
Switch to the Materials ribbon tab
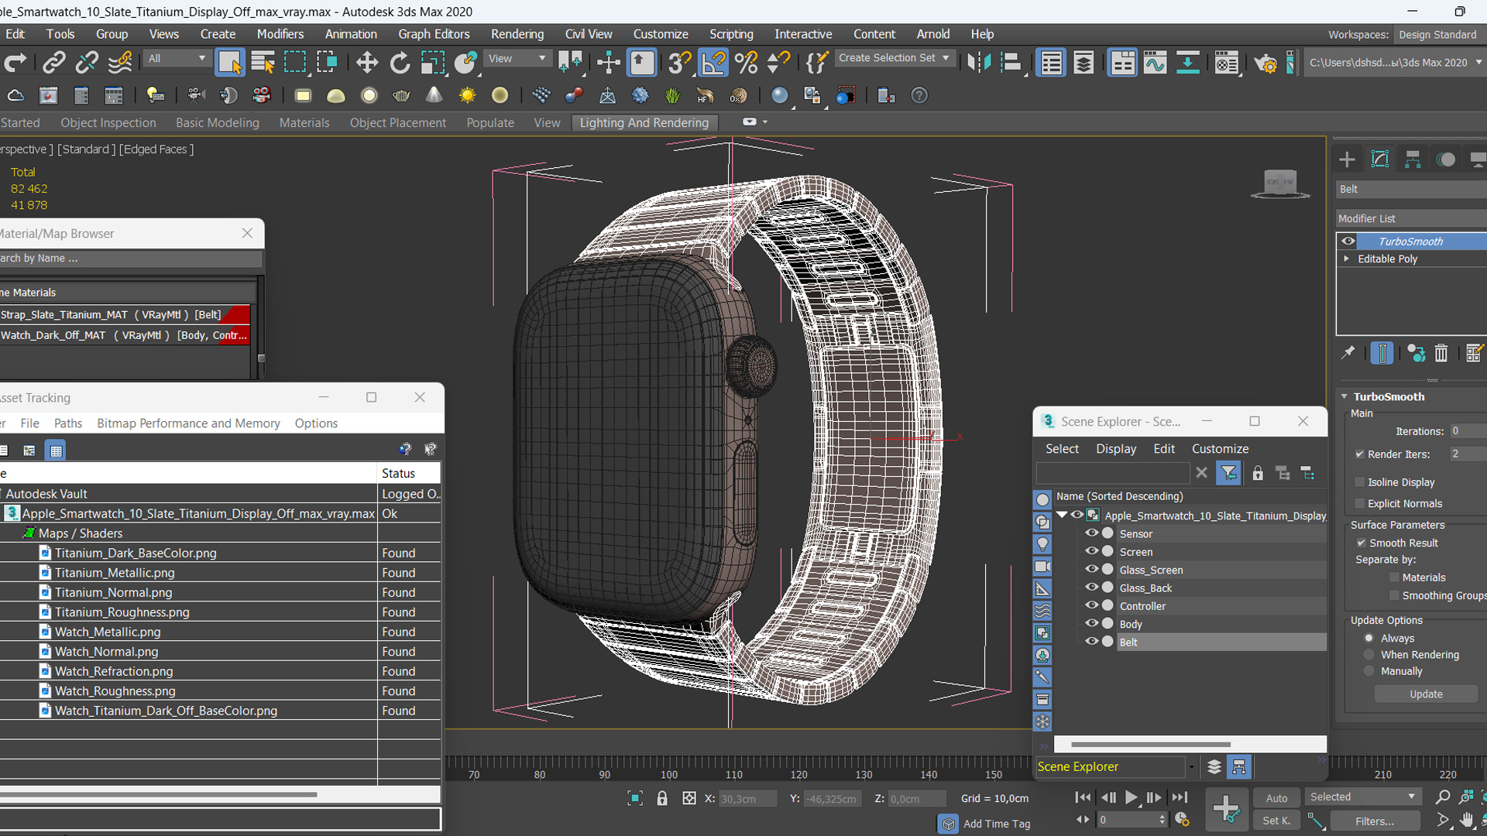(x=304, y=122)
